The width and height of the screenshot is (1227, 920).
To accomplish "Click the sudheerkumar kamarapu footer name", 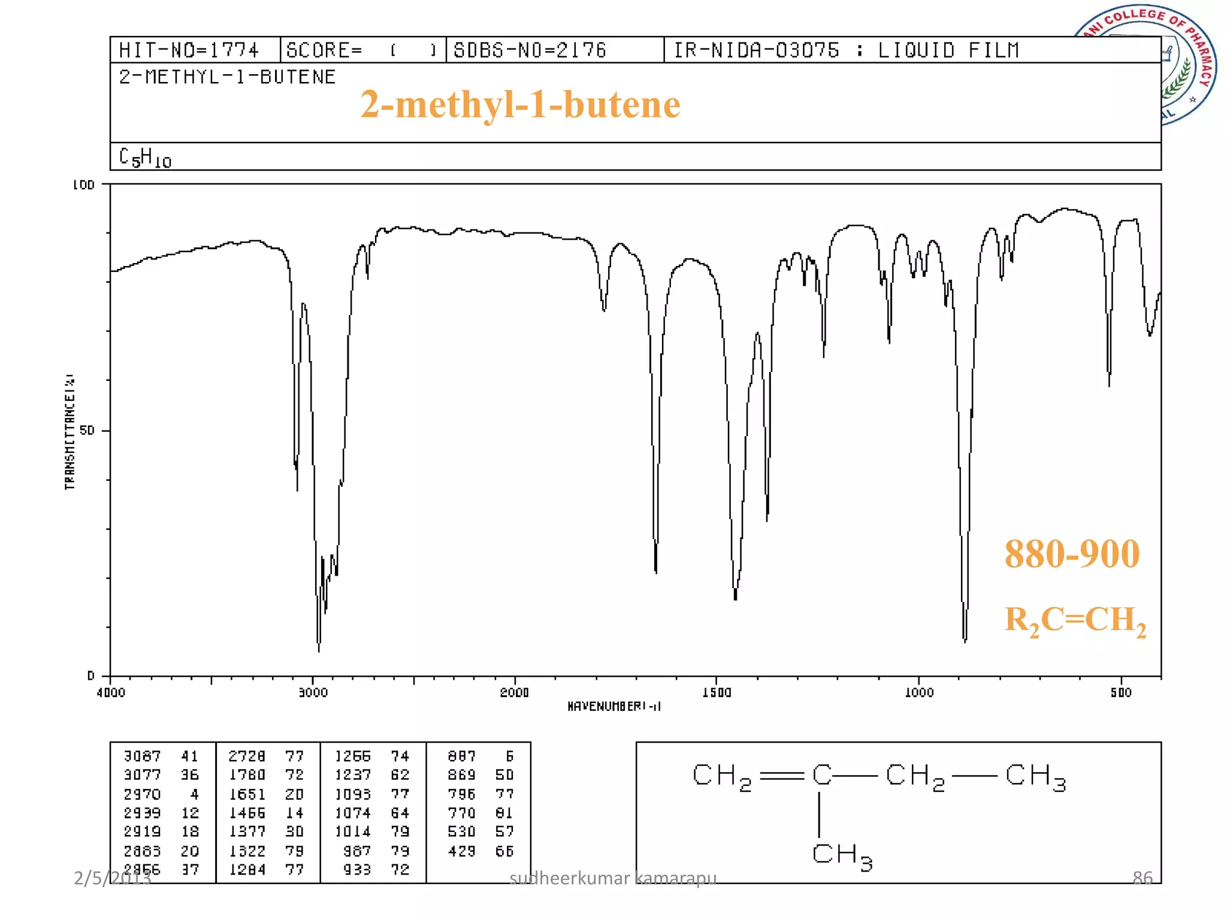I will pos(613,879).
